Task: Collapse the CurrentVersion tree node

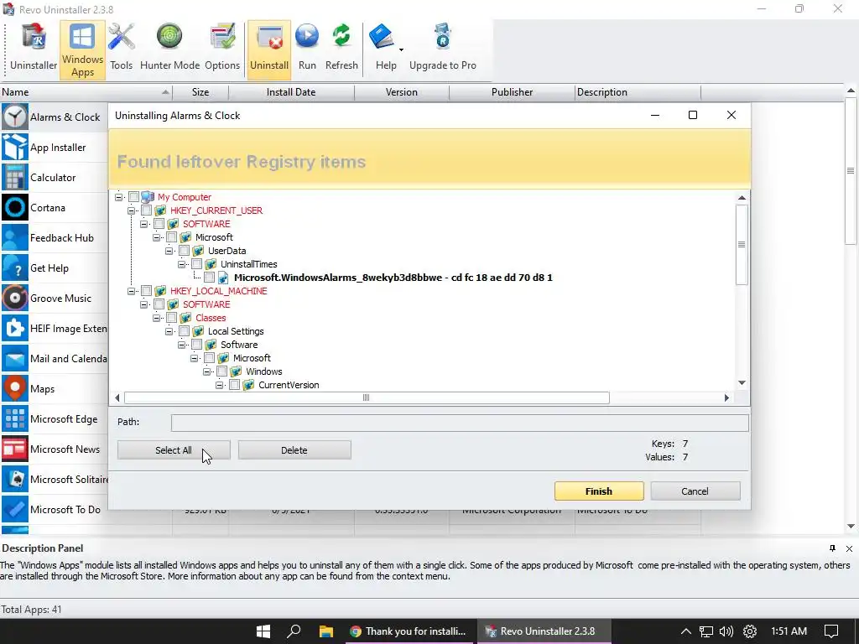Action: click(x=220, y=384)
